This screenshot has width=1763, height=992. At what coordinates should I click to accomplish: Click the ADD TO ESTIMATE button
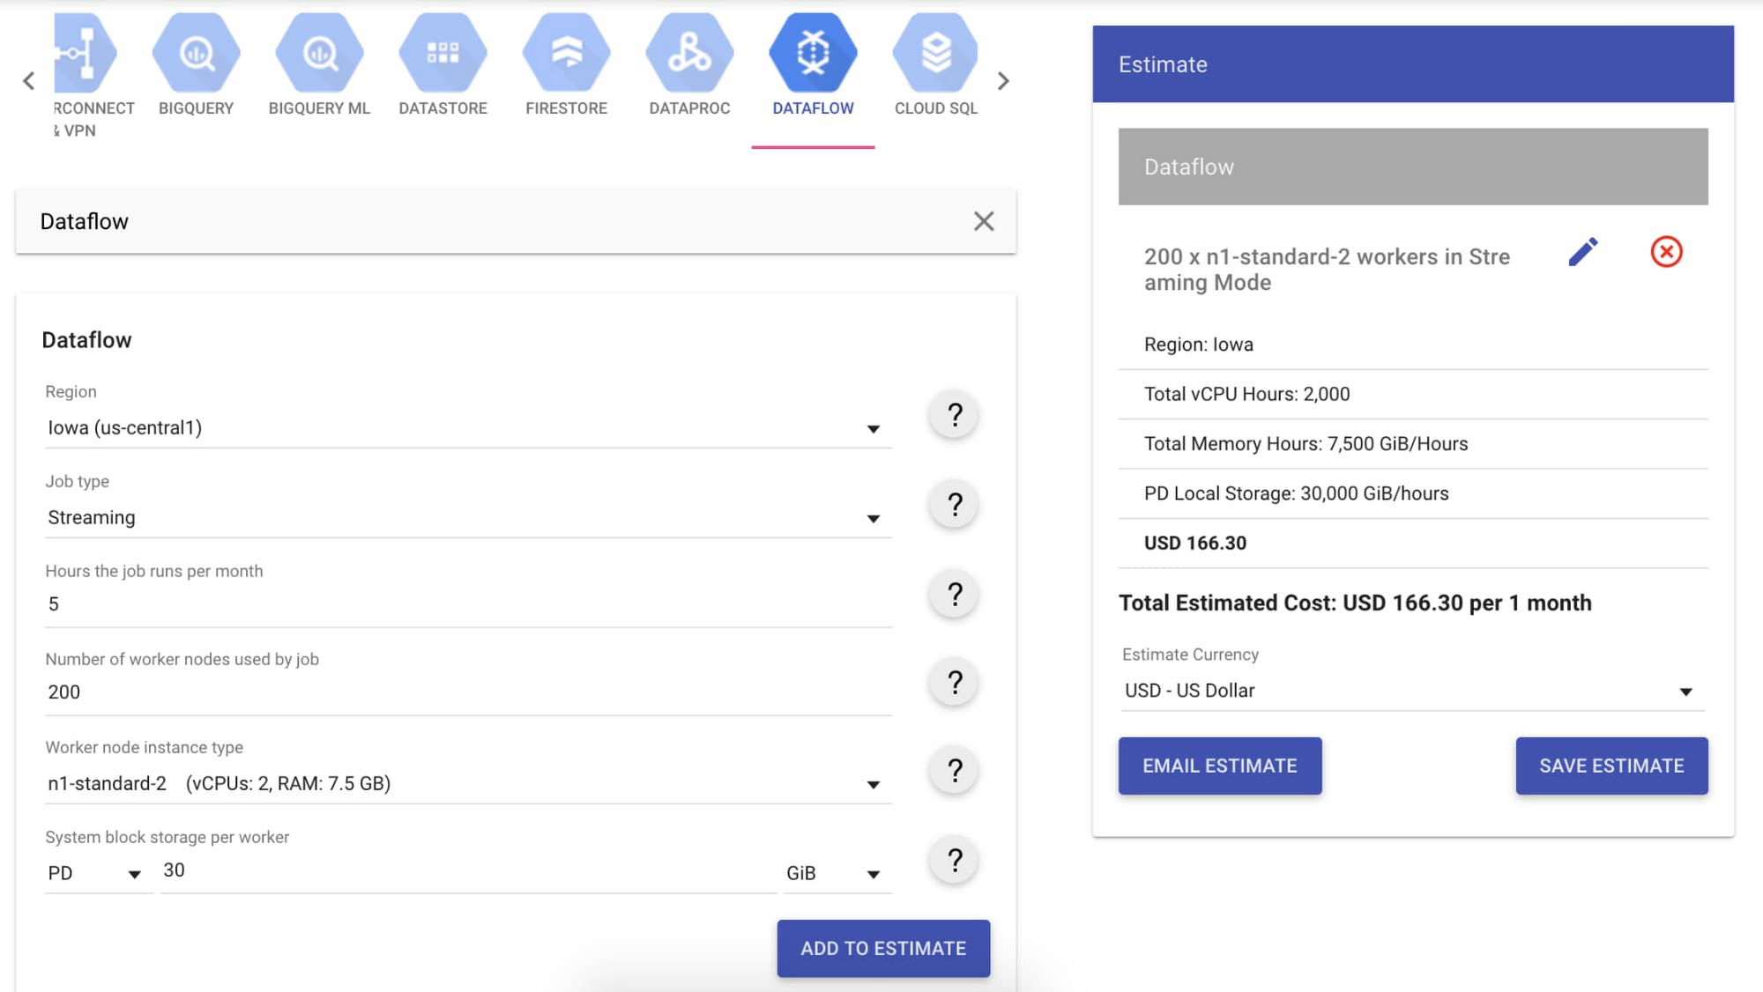883,949
